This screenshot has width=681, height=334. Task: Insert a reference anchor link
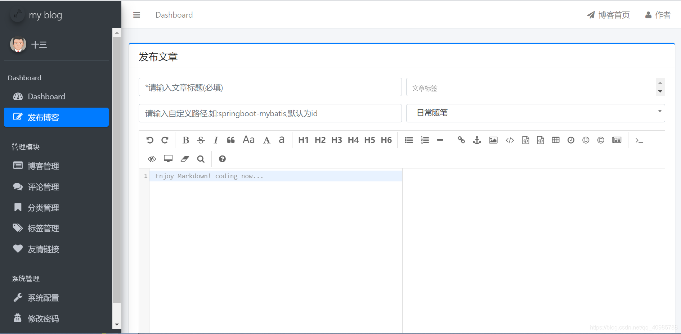click(477, 140)
